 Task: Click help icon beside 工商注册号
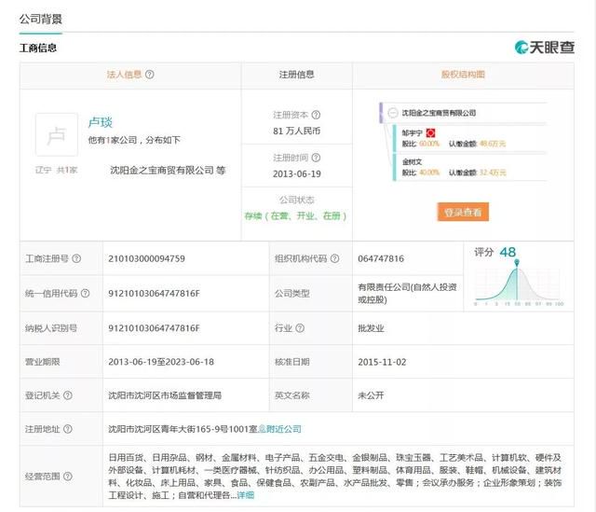point(76,258)
